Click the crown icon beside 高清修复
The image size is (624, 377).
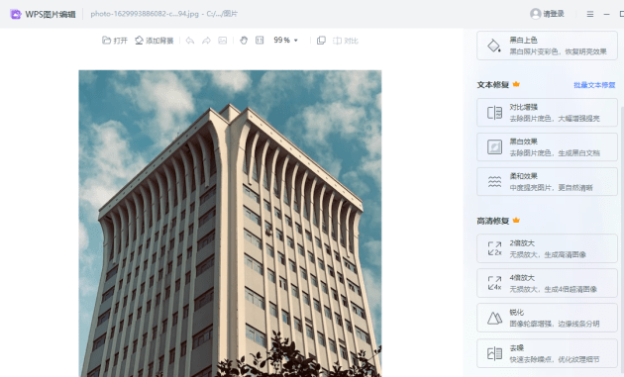[x=516, y=221]
